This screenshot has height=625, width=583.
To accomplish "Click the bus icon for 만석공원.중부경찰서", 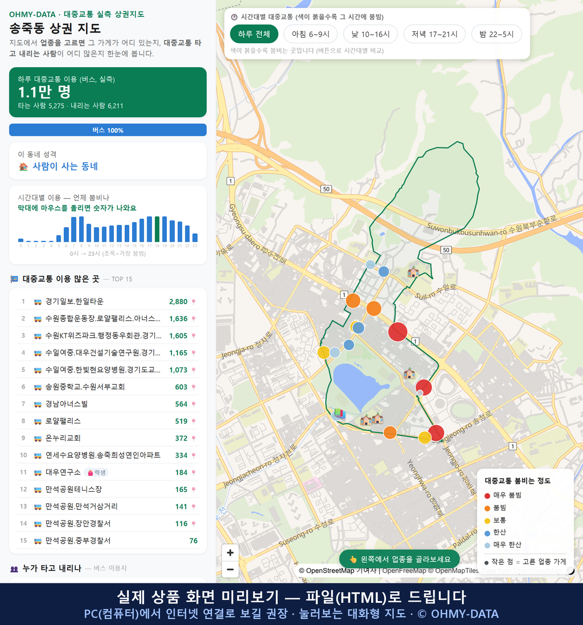I will tap(38, 541).
